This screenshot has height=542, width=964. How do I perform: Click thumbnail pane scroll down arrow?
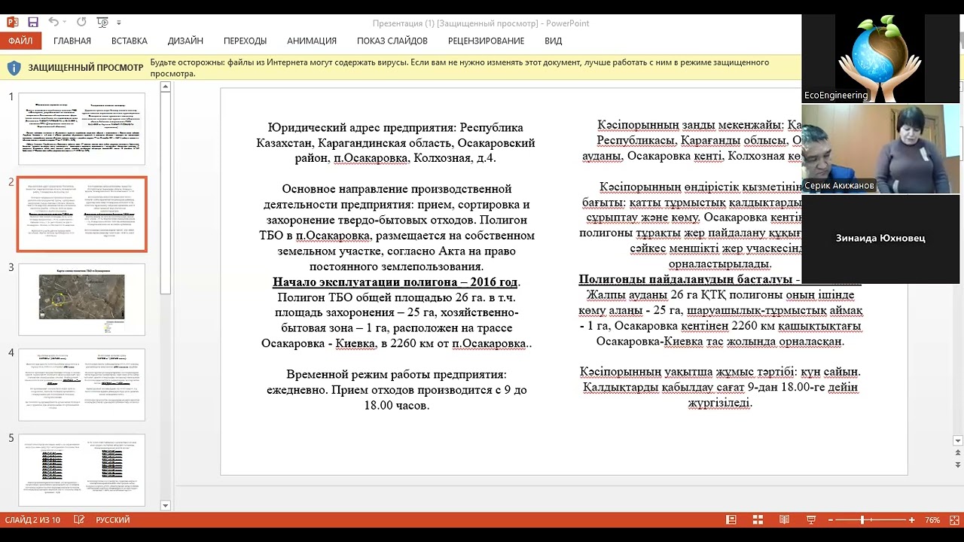(166, 506)
